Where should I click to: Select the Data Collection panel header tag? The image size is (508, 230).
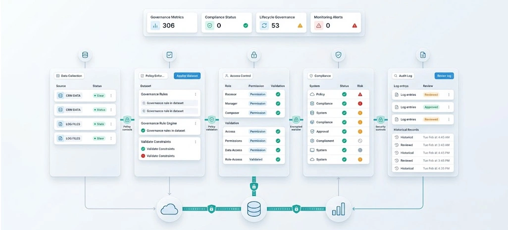69,76
